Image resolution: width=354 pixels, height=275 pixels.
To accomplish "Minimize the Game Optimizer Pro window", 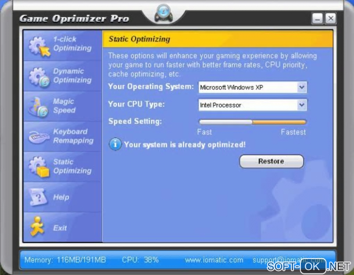I will [x=317, y=18].
